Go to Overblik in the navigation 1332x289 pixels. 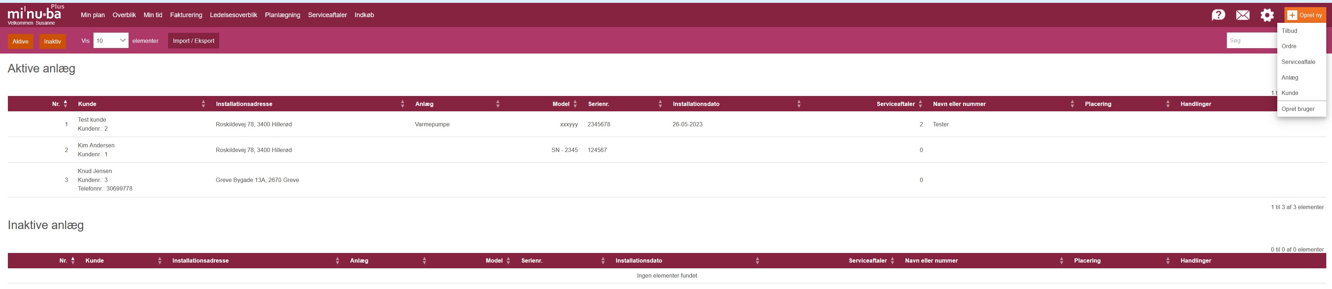[124, 15]
